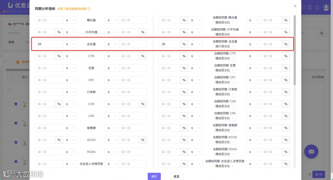Click the 重置 reset button

pyautogui.click(x=176, y=176)
